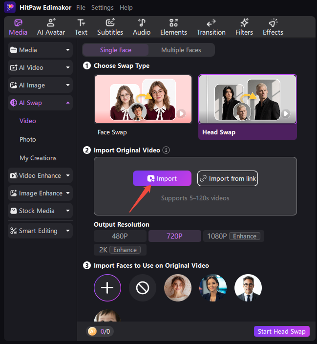
Task: Expand the Video Enhance sidebar section
Action: click(x=40, y=175)
